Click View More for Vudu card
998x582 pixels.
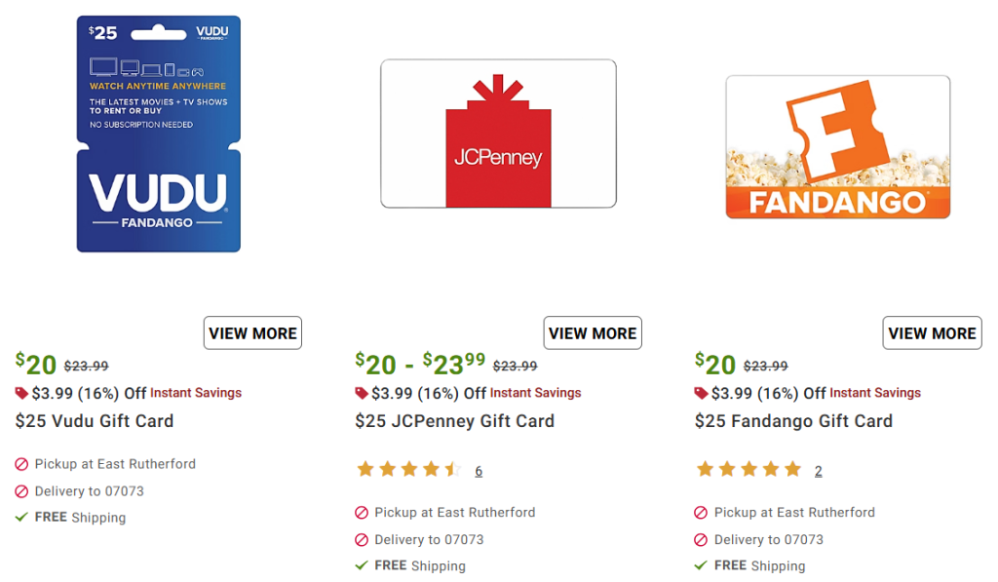[252, 333]
